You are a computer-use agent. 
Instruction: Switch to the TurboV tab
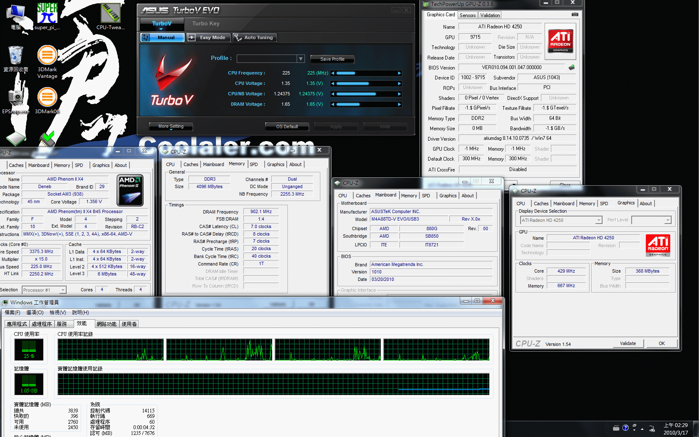point(161,24)
